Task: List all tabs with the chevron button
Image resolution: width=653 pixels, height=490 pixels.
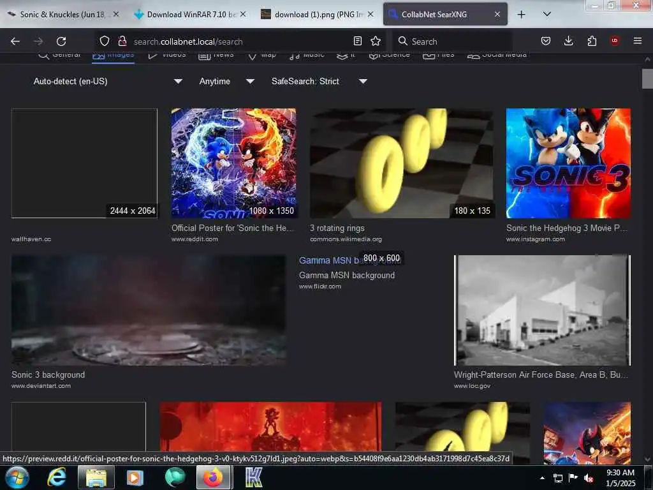Action: tap(547, 14)
